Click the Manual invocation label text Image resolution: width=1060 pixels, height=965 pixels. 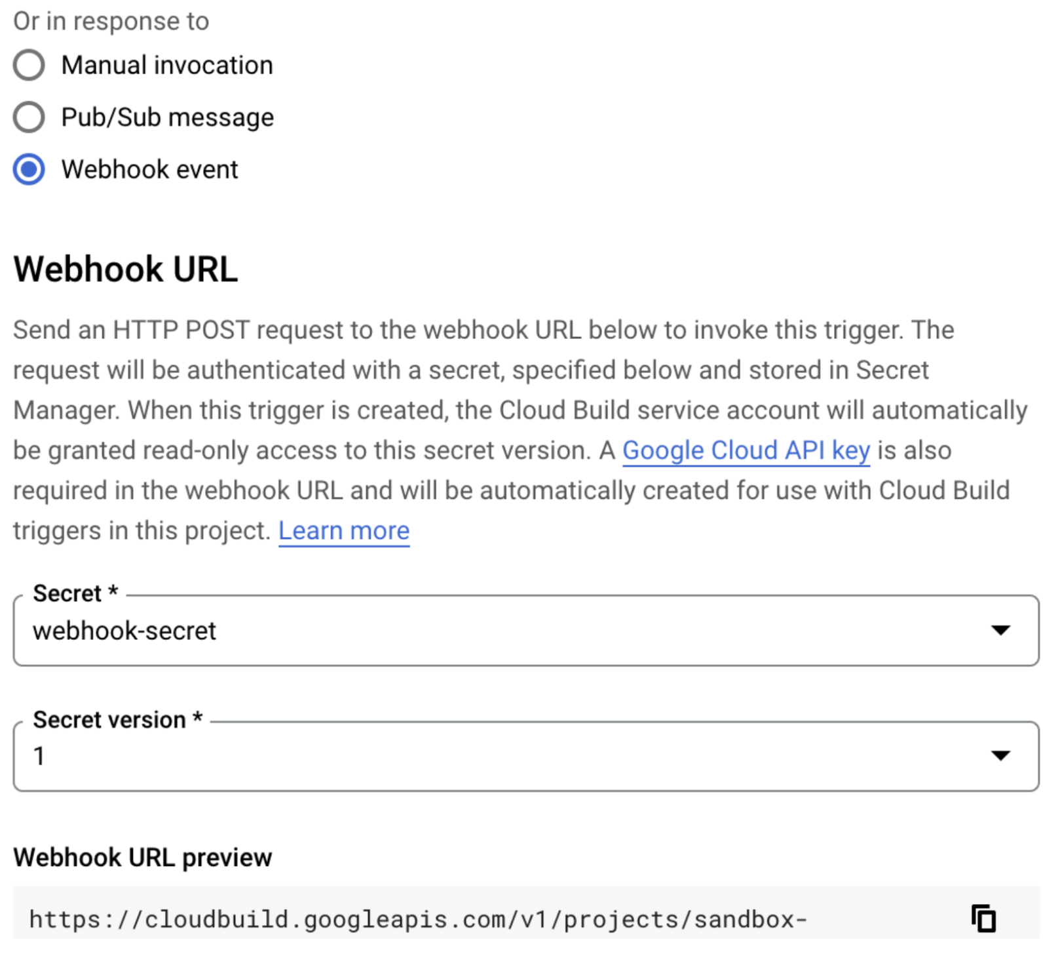[167, 66]
